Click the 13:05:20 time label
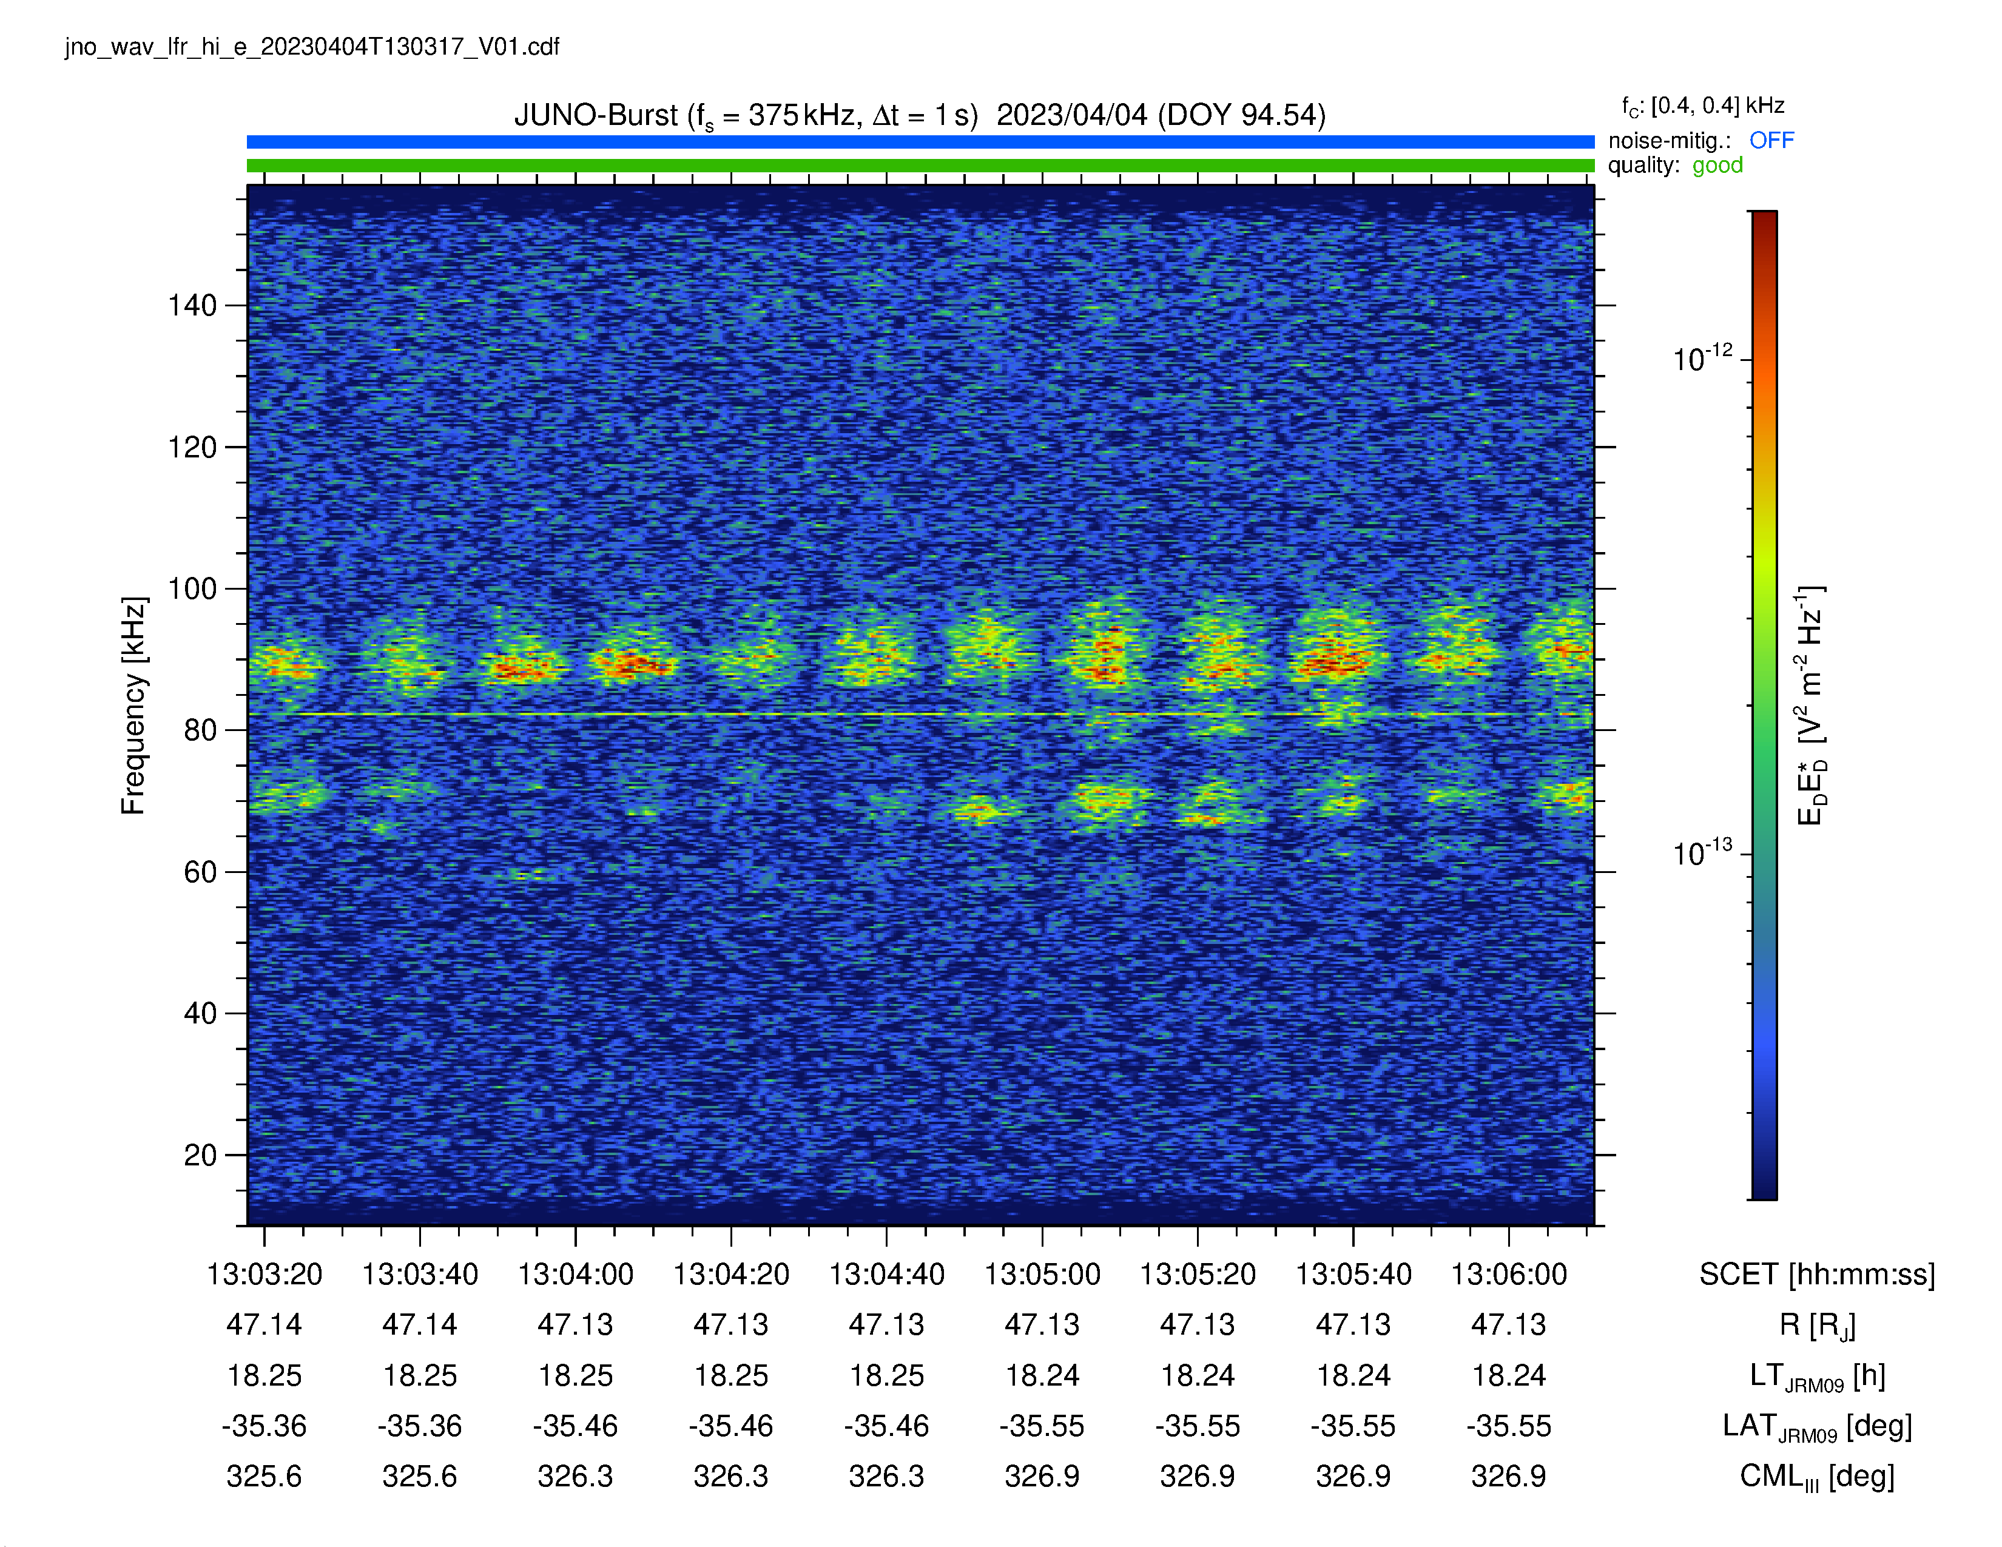 coord(1197,1274)
